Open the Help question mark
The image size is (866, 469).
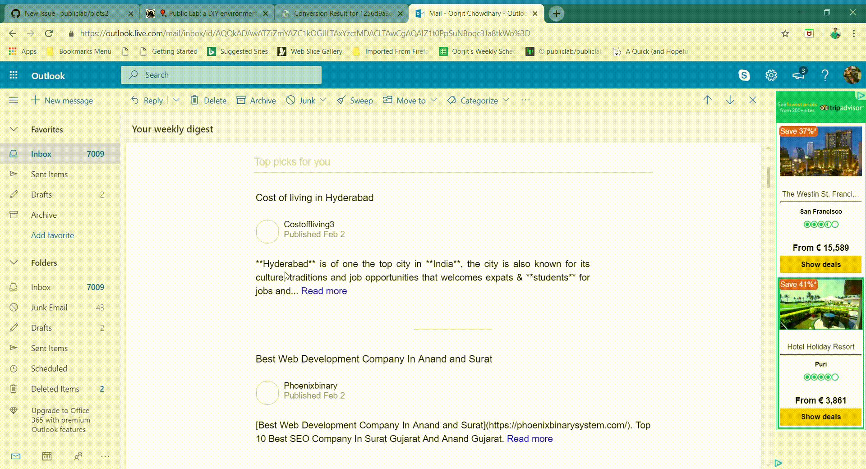point(825,75)
